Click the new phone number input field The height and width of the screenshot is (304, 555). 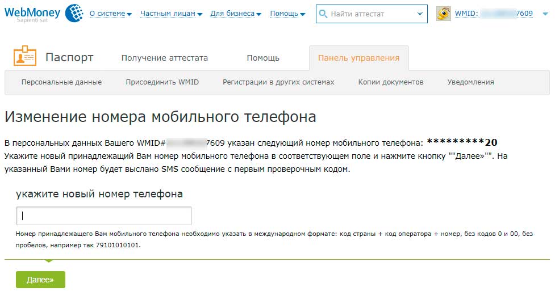coord(104,216)
